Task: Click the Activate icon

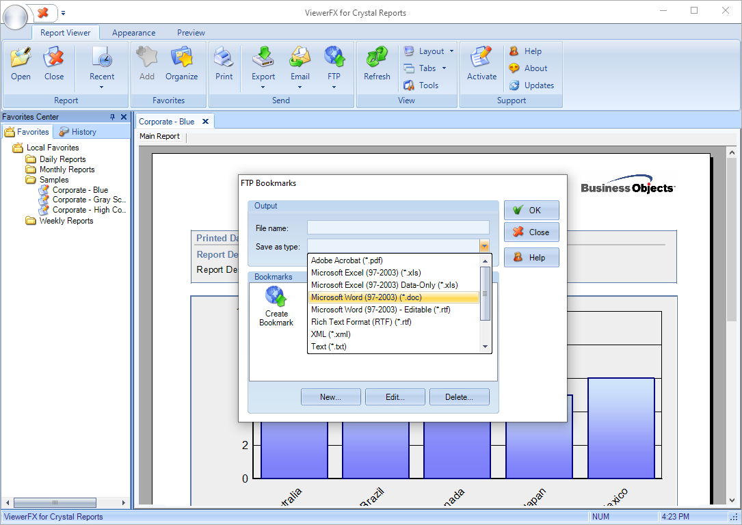Action: 481,64
